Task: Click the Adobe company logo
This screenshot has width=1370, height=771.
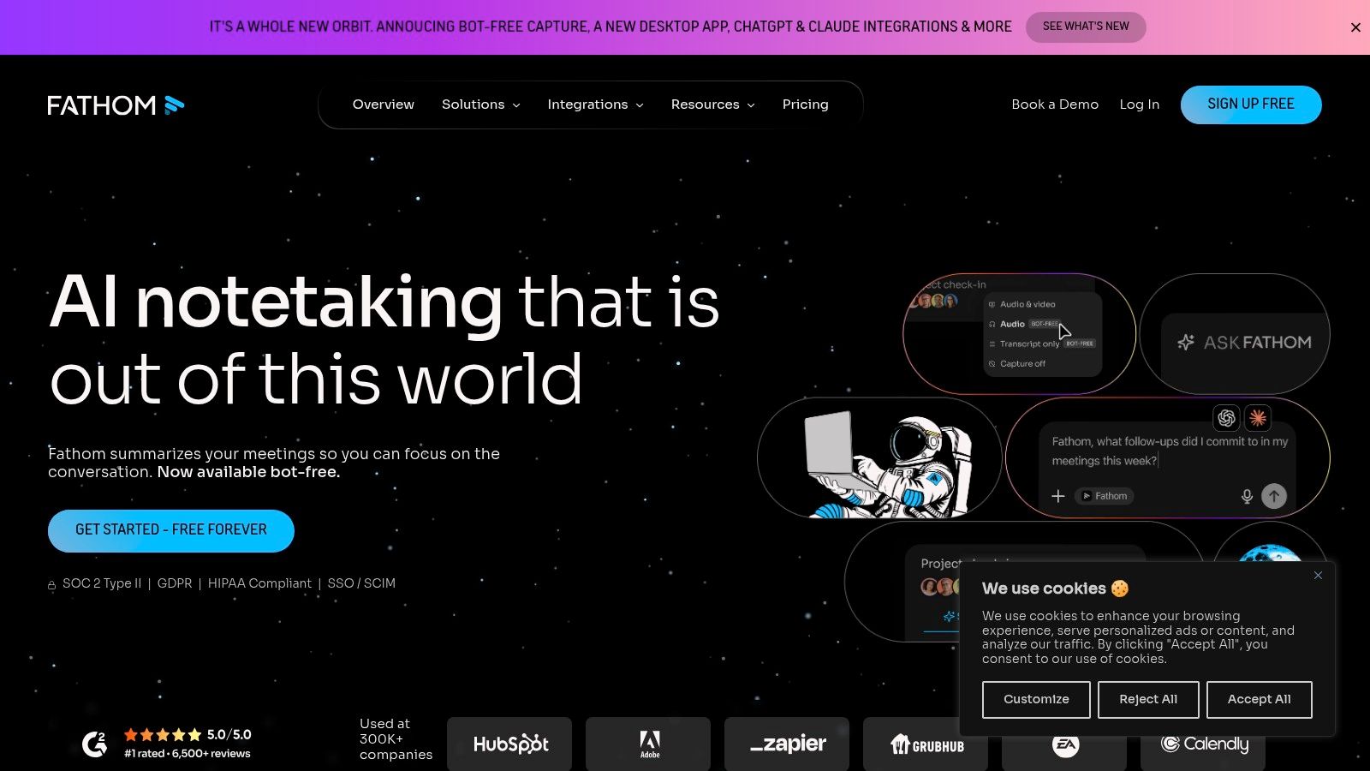Action: [649, 744]
